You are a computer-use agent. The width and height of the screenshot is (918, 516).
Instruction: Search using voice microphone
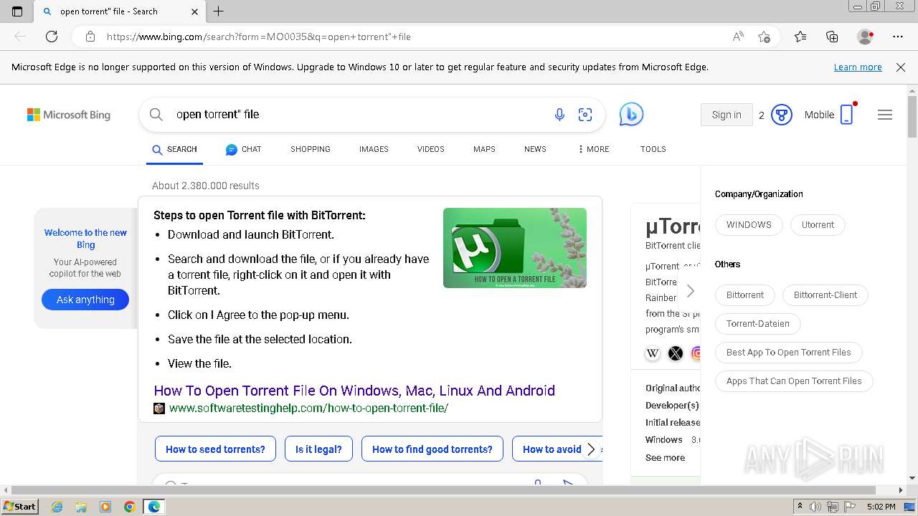pos(559,115)
